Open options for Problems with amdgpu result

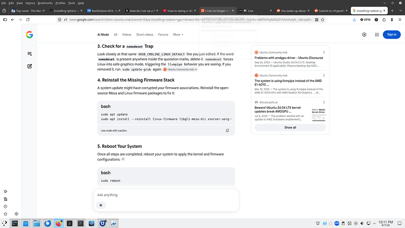(x=324, y=53)
